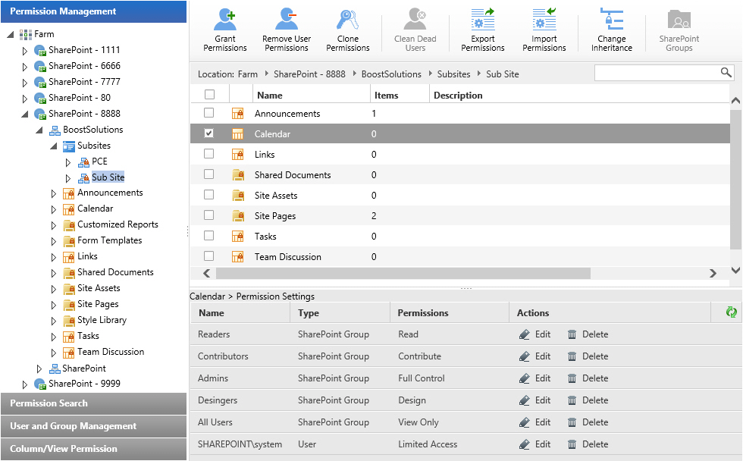743x461 pixels.
Task: Uncheck the Calendar row checkbox
Action: coord(208,133)
